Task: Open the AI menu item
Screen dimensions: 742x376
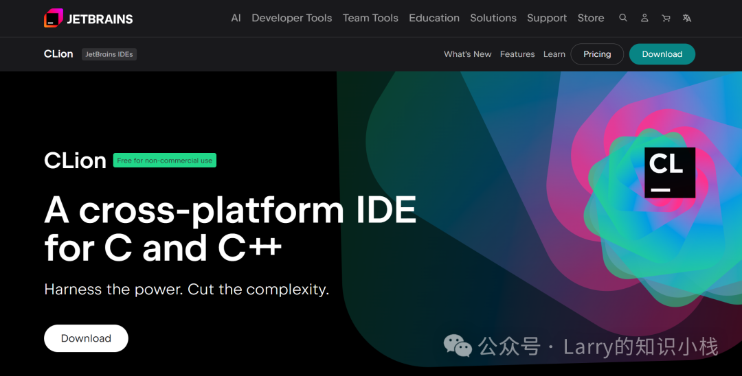Action: coord(236,18)
